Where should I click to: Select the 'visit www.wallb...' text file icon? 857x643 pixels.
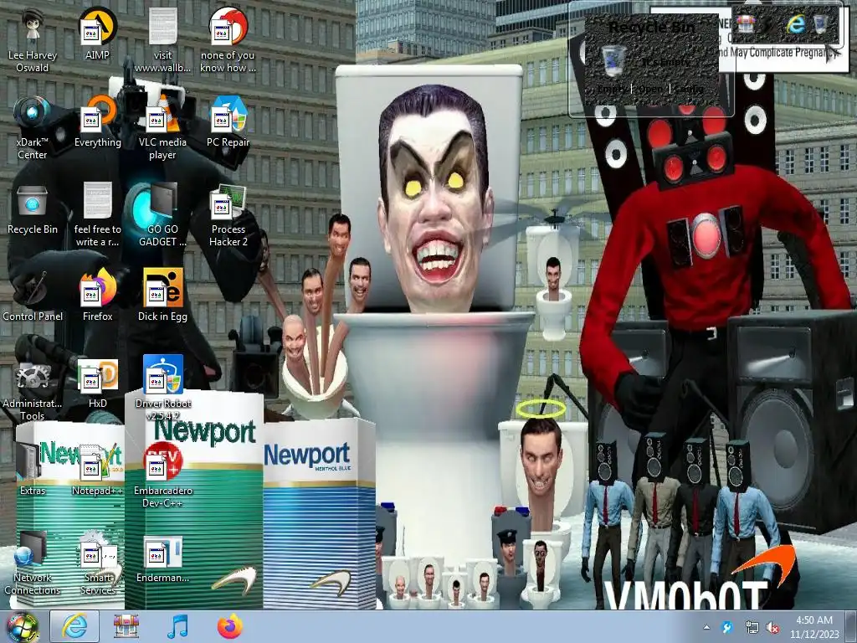point(162,40)
